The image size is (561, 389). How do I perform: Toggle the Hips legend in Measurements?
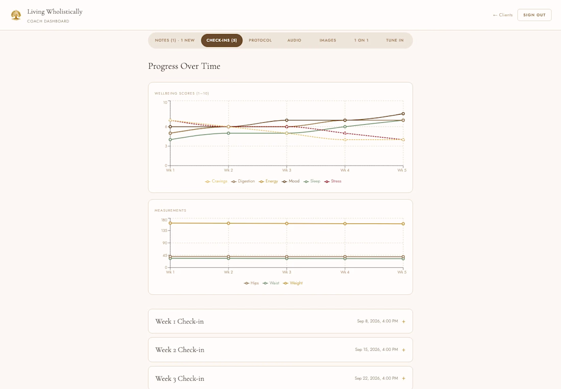pyautogui.click(x=251, y=283)
